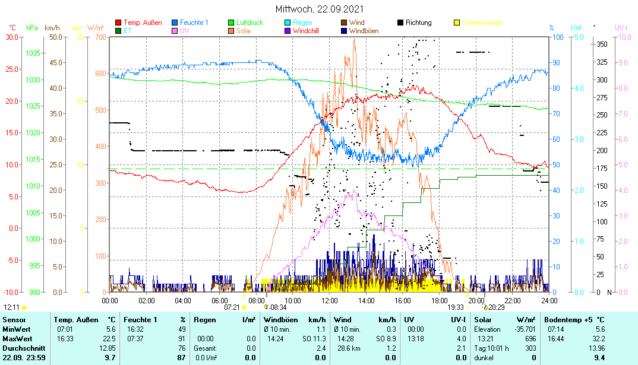The image size is (638, 365).
Task: Click the Durchschnitt row label
Action: click(x=21, y=348)
